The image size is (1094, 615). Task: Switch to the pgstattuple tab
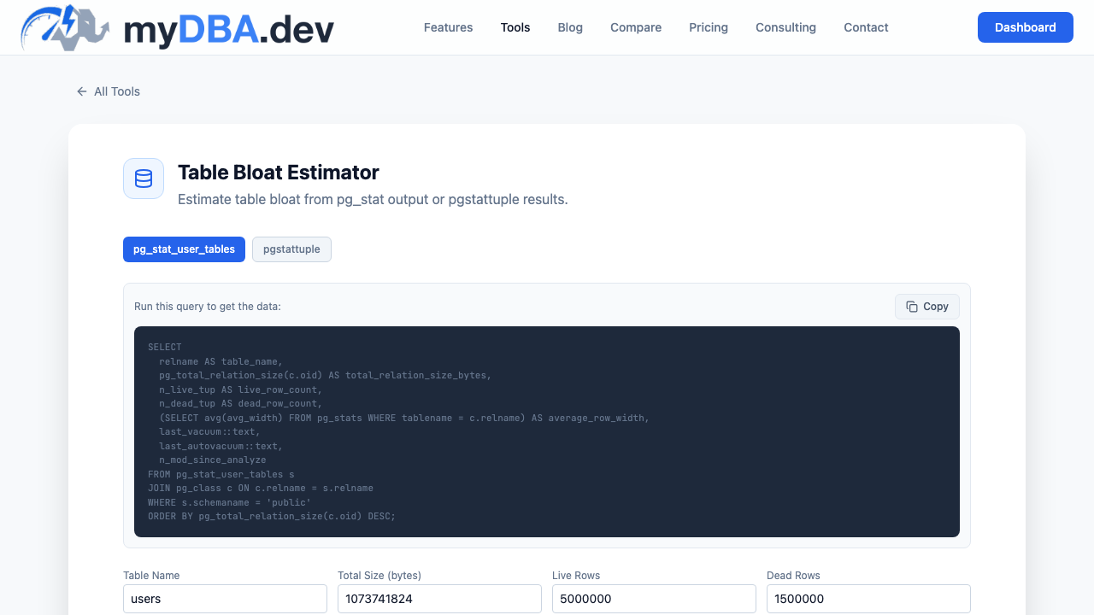pos(291,249)
